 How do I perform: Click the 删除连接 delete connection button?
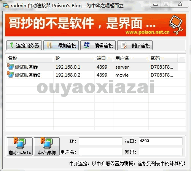135,45
